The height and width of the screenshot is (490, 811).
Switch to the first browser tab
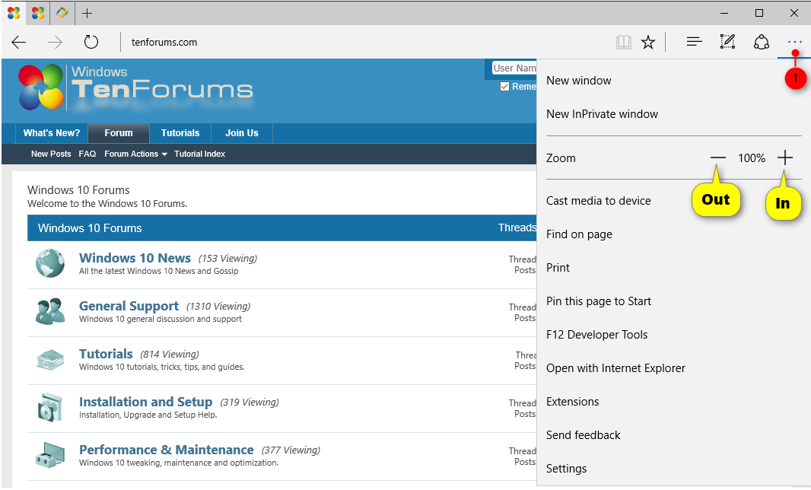pyautogui.click(x=14, y=13)
